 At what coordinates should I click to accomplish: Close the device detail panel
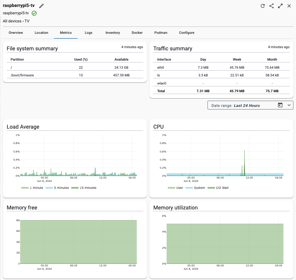coord(289,6)
